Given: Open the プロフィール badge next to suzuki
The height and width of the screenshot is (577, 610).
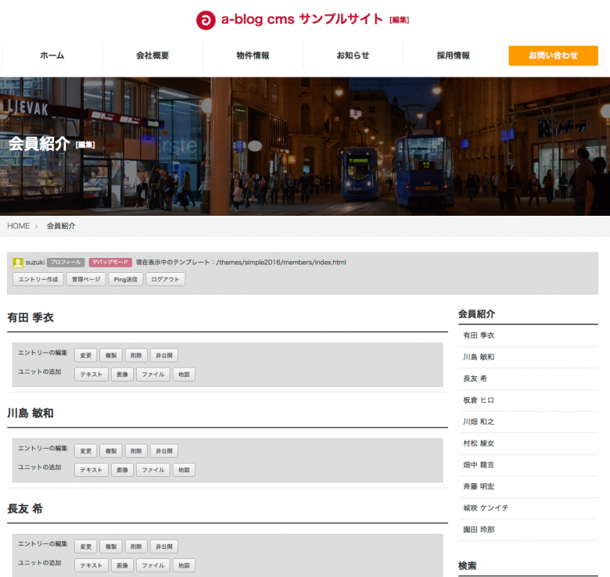Looking at the screenshot, I should pyautogui.click(x=66, y=263).
